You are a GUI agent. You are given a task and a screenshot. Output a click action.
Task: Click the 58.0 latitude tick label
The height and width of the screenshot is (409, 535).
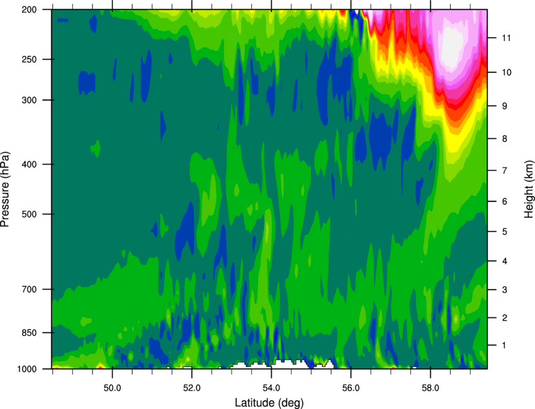tap(431, 388)
